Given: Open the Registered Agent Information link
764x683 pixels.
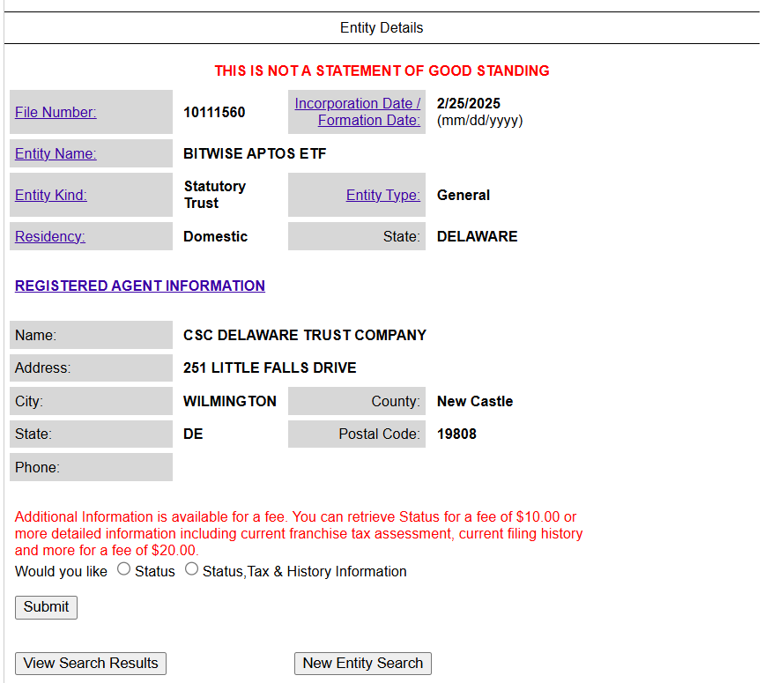Looking at the screenshot, I should coord(140,286).
